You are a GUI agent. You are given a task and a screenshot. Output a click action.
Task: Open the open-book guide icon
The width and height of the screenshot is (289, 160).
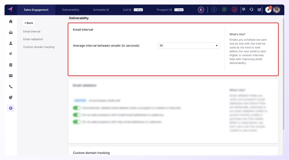[x=259, y=10]
